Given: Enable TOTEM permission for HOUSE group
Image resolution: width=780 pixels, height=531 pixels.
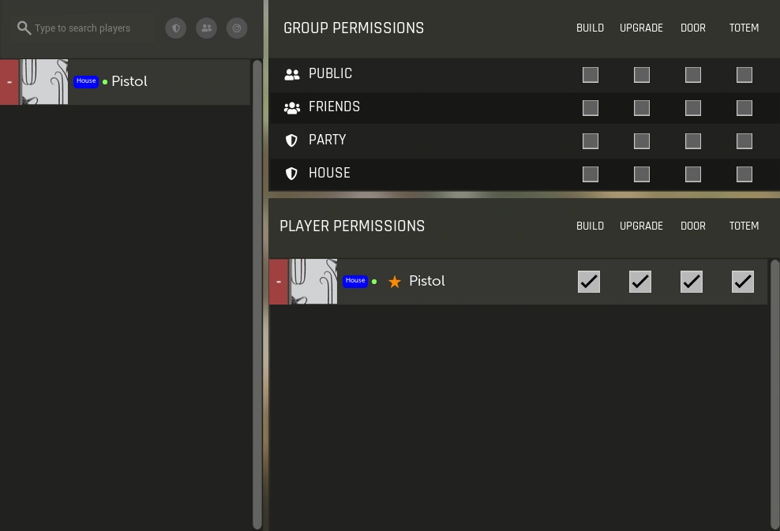Looking at the screenshot, I should pos(744,174).
